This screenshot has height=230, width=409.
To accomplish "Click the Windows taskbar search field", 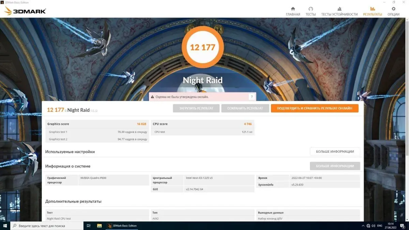I will [x=48, y=226].
